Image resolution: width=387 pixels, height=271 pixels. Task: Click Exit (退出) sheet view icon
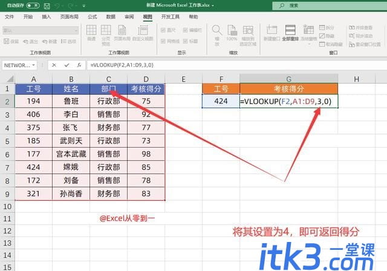pyautogui.click(x=30, y=41)
